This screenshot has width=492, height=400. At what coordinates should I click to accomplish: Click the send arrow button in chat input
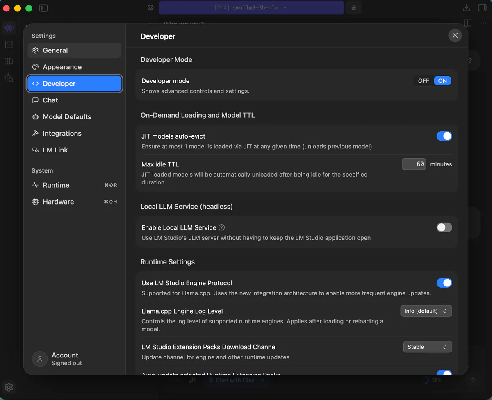click(473, 380)
